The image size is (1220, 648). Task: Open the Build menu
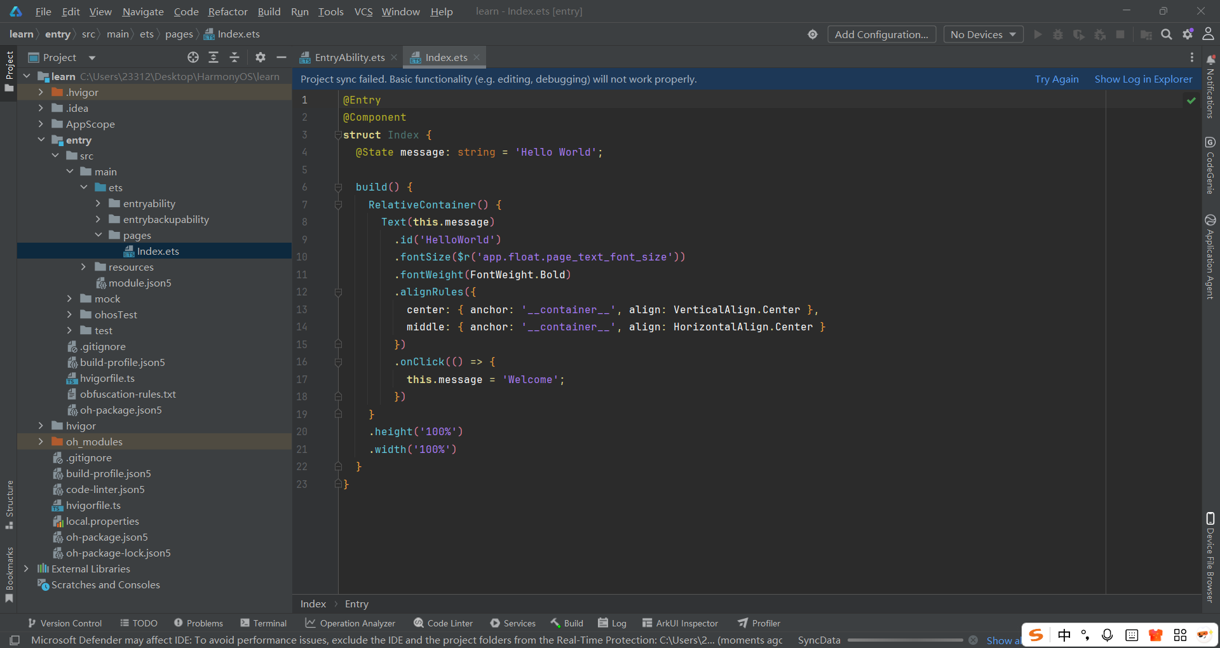point(269,11)
